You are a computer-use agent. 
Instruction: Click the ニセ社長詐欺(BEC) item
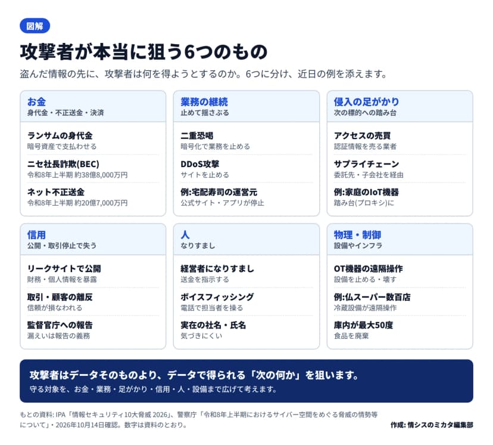click(63, 164)
